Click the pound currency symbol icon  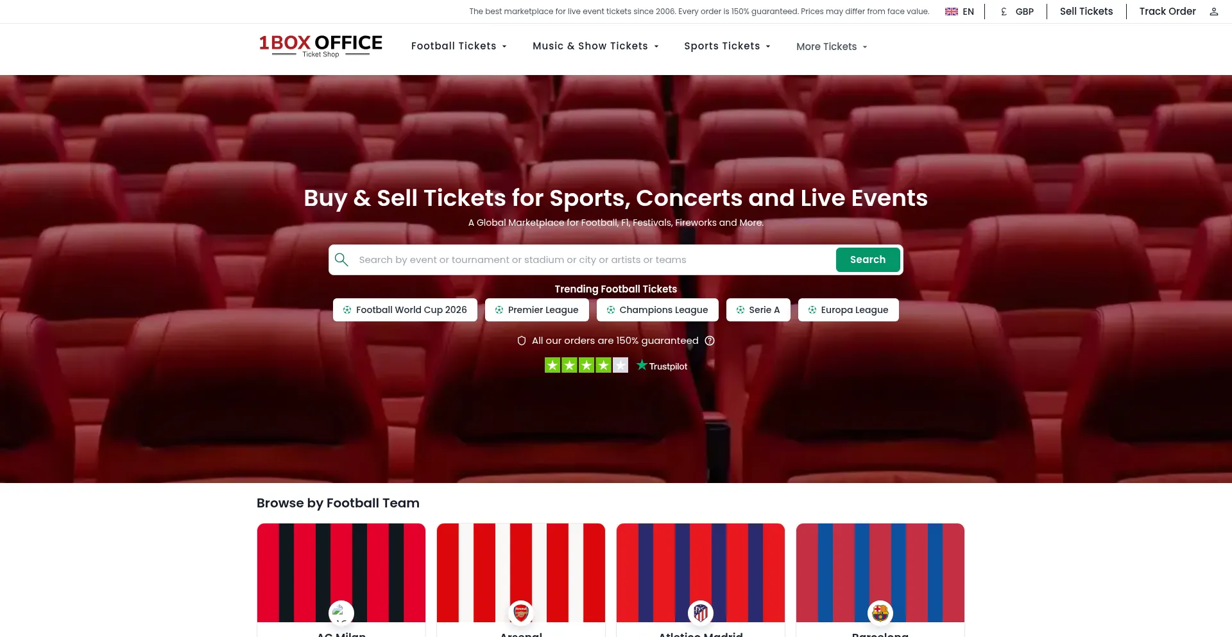coord(1004,12)
